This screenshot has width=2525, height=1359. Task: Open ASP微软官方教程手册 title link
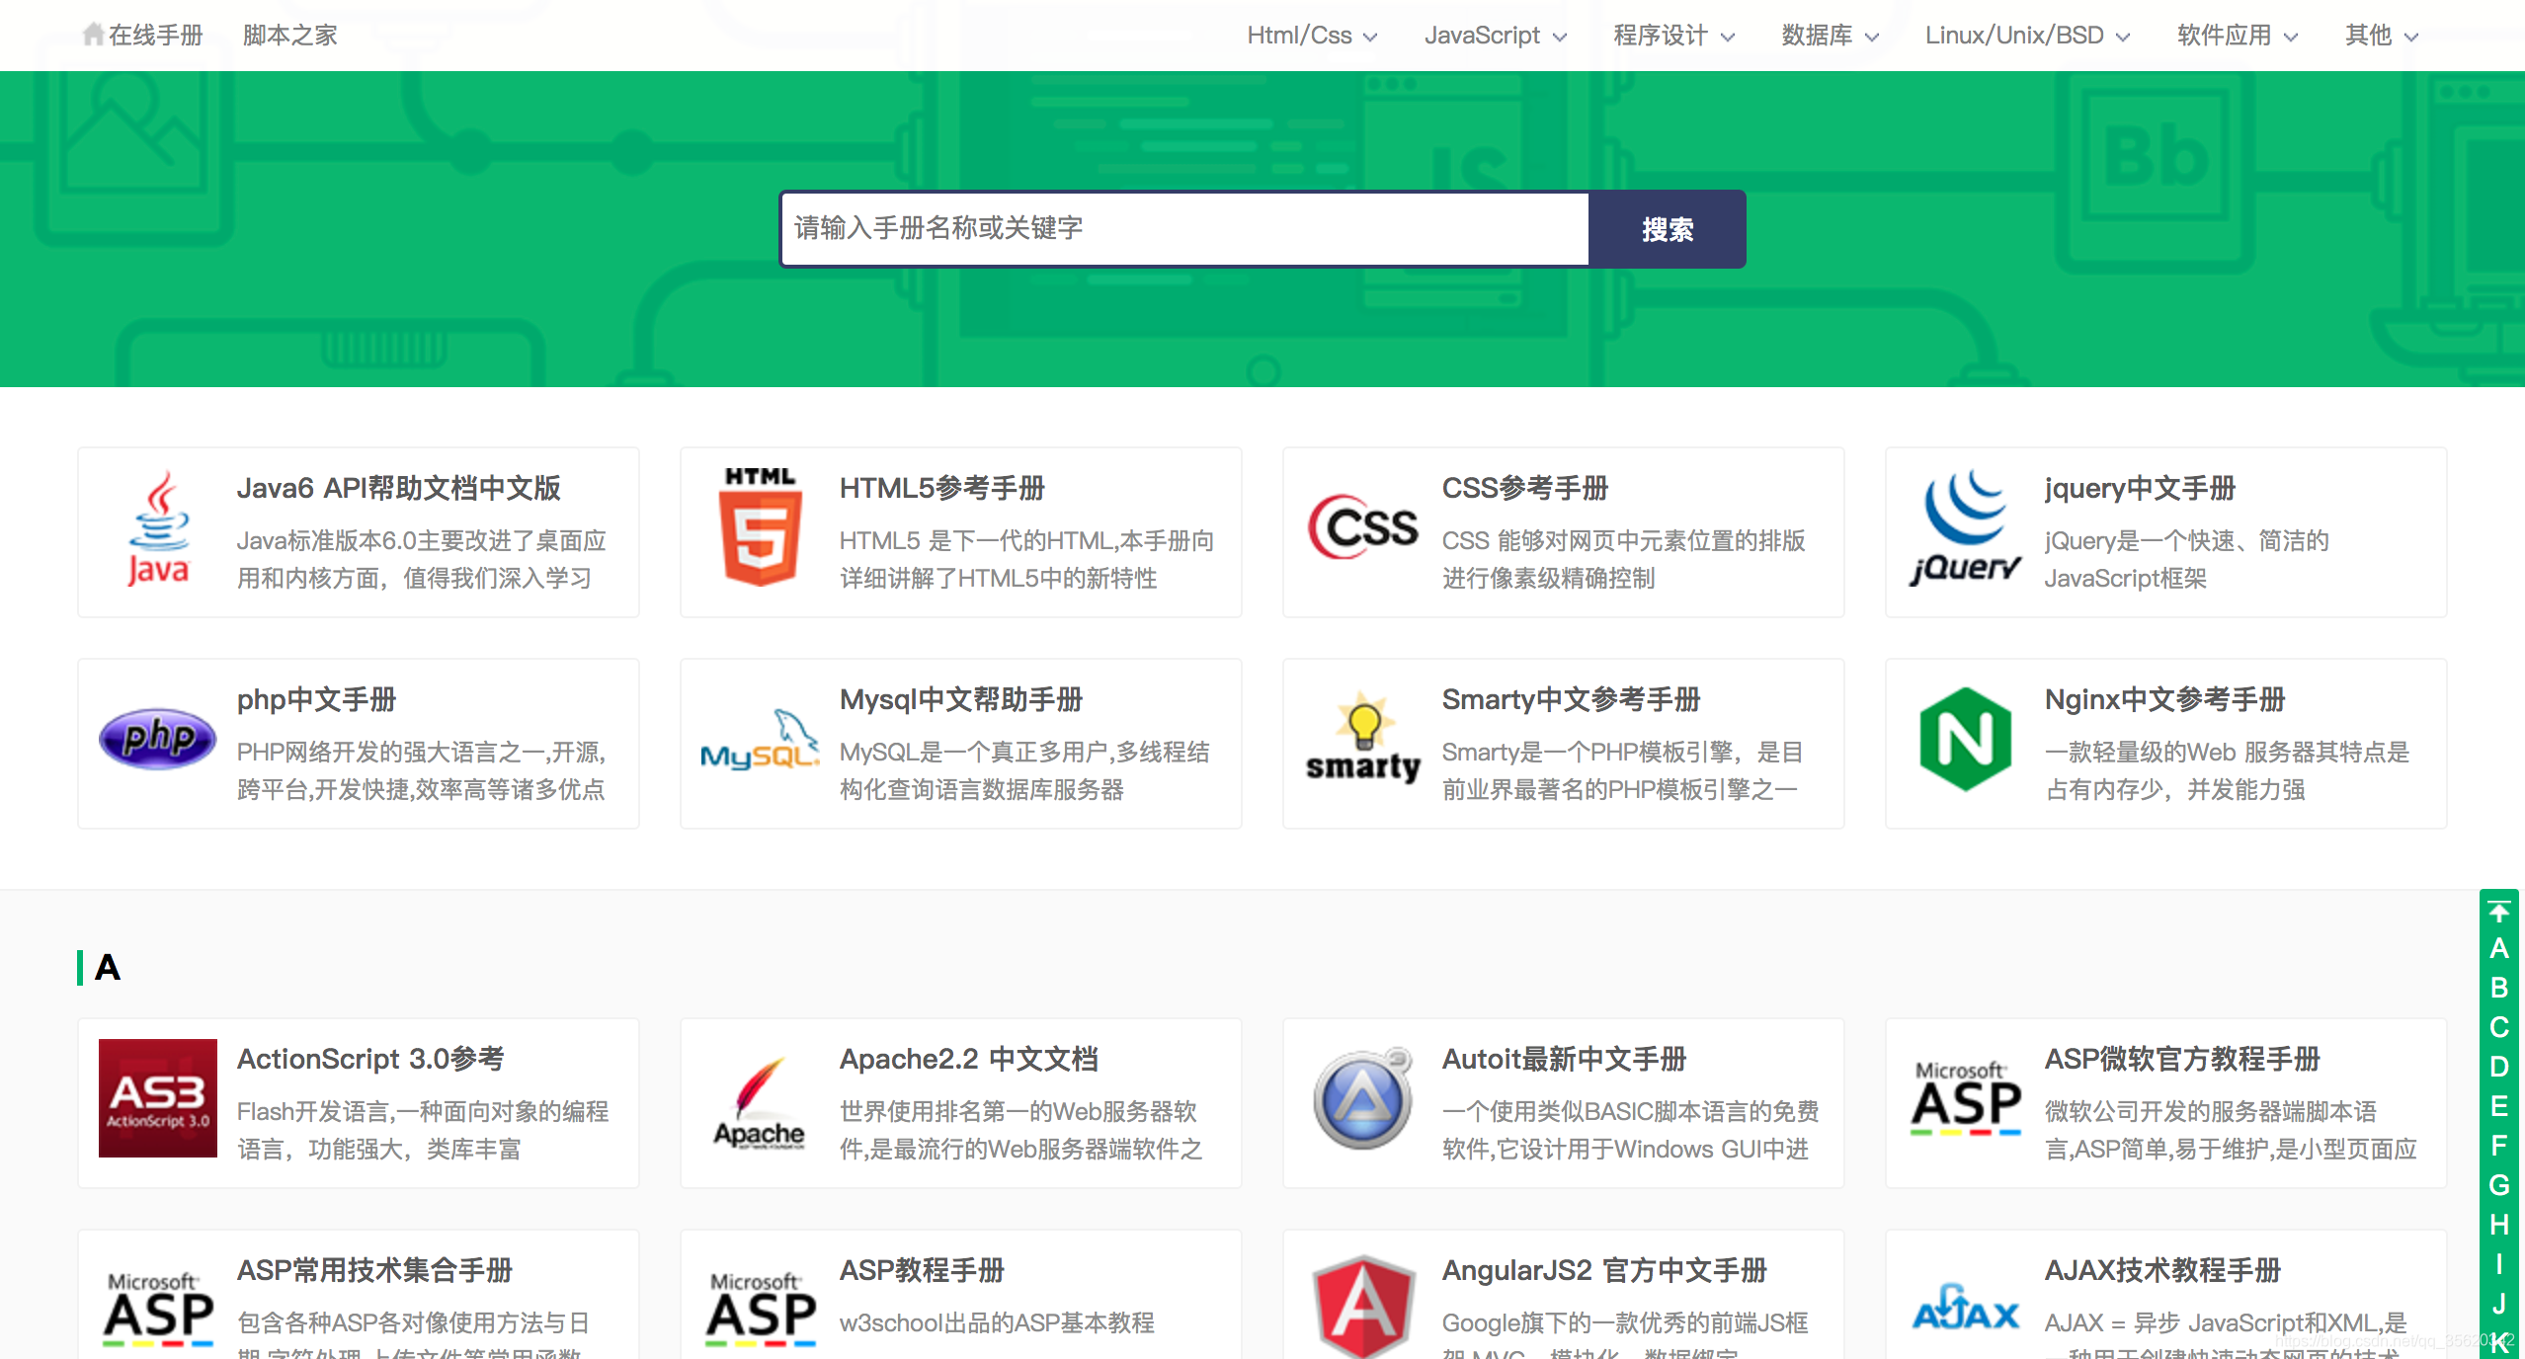[2182, 1059]
